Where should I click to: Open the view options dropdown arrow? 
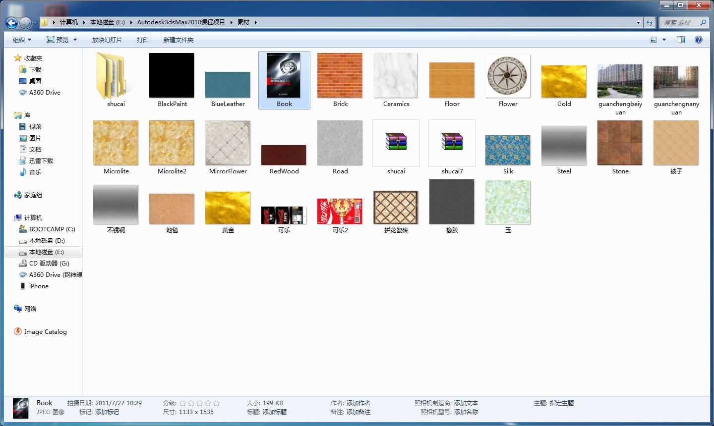(x=664, y=40)
